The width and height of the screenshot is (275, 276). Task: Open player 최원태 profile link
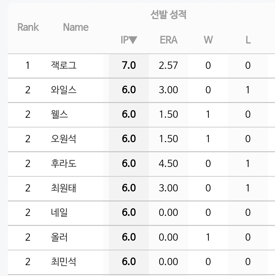click(x=64, y=188)
